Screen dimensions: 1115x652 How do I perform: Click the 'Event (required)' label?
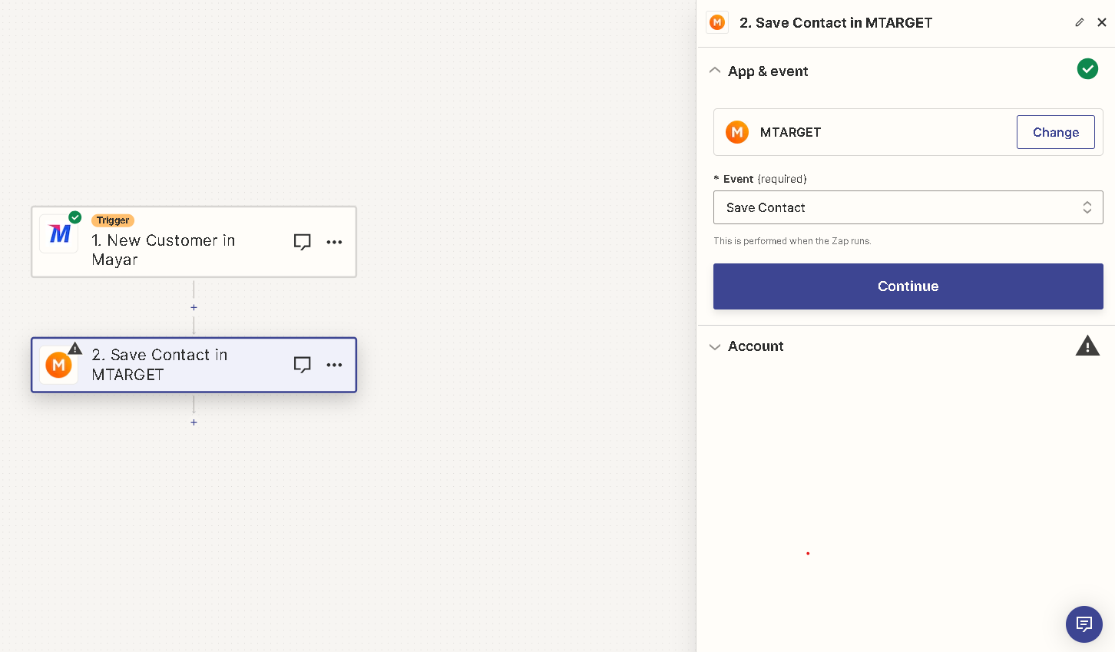[760, 179]
